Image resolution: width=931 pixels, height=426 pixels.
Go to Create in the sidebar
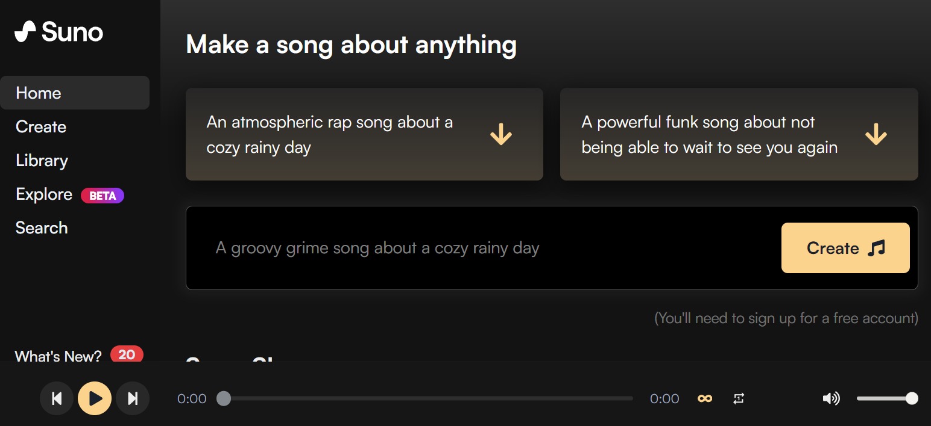point(41,127)
